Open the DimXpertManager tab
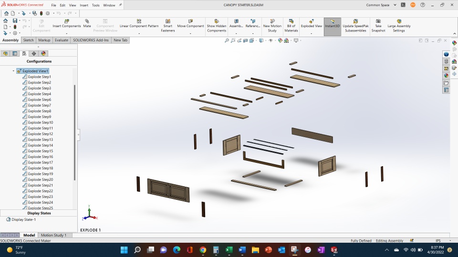 (34, 54)
